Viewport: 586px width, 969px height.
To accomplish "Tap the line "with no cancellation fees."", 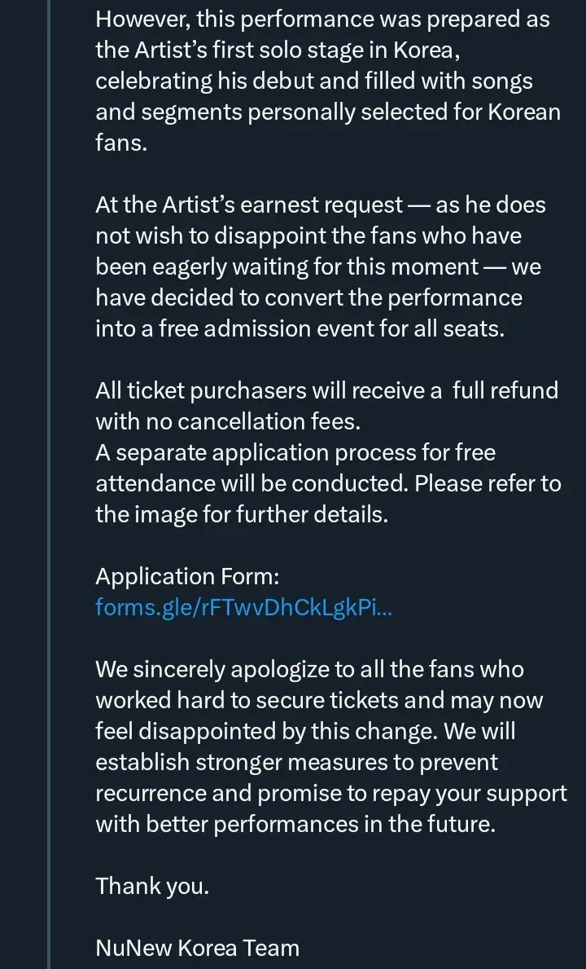I will (x=227, y=421).
